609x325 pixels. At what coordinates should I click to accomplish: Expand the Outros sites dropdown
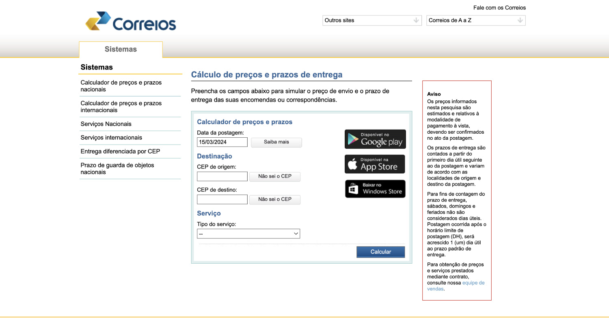pyautogui.click(x=372, y=20)
